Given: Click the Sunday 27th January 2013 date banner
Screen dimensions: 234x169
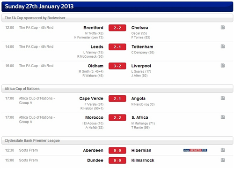Looking at the screenshot, I should [x=117, y=7].
